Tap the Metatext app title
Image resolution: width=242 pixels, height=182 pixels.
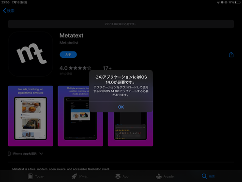(72, 35)
